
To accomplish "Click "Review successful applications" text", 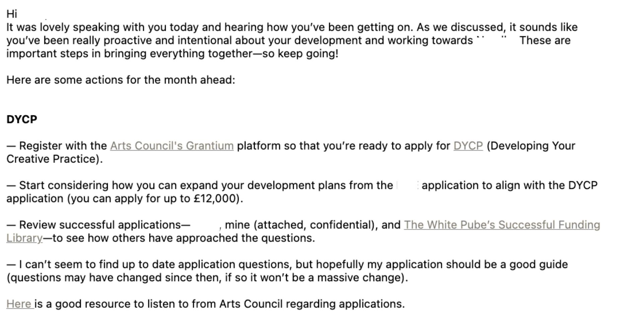I will [x=100, y=225].
